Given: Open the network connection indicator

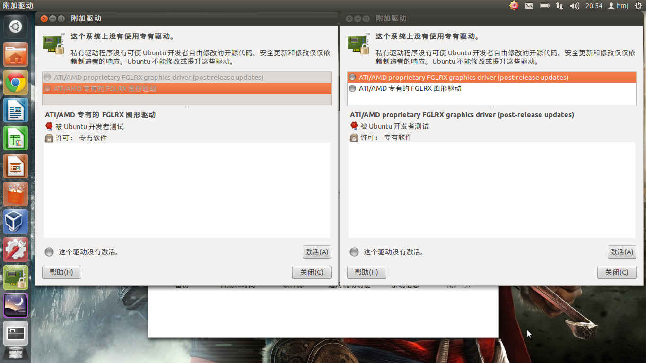Looking at the screenshot, I should pos(559,6).
